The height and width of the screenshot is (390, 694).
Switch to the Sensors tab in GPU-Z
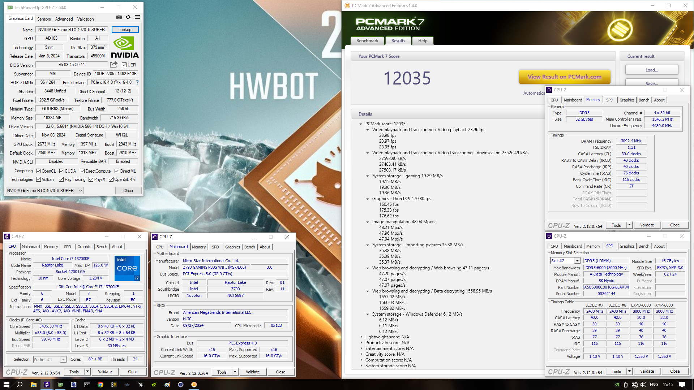(44, 19)
